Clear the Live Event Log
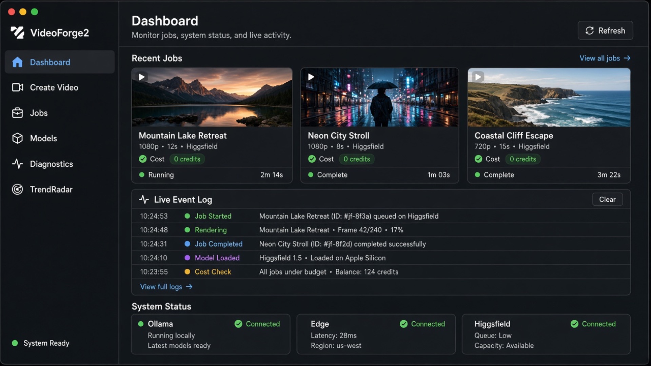This screenshot has width=651, height=366. [x=607, y=199]
